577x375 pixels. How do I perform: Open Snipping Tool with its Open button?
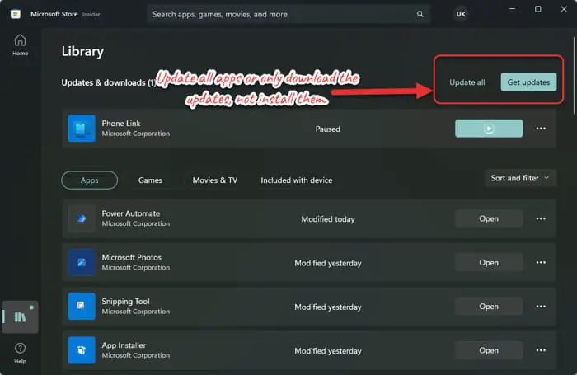[489, 307]
